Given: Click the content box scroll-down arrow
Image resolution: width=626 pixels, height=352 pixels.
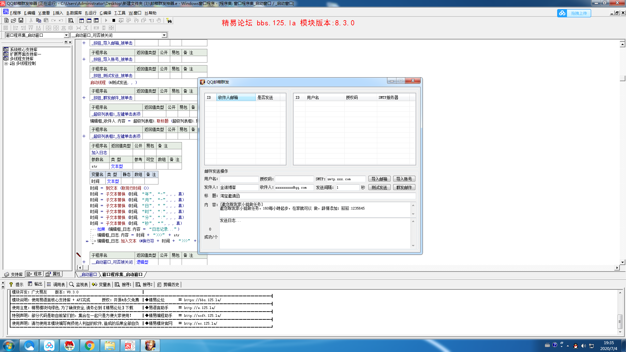Looking at the screenshot, I should tap(413, 214).
